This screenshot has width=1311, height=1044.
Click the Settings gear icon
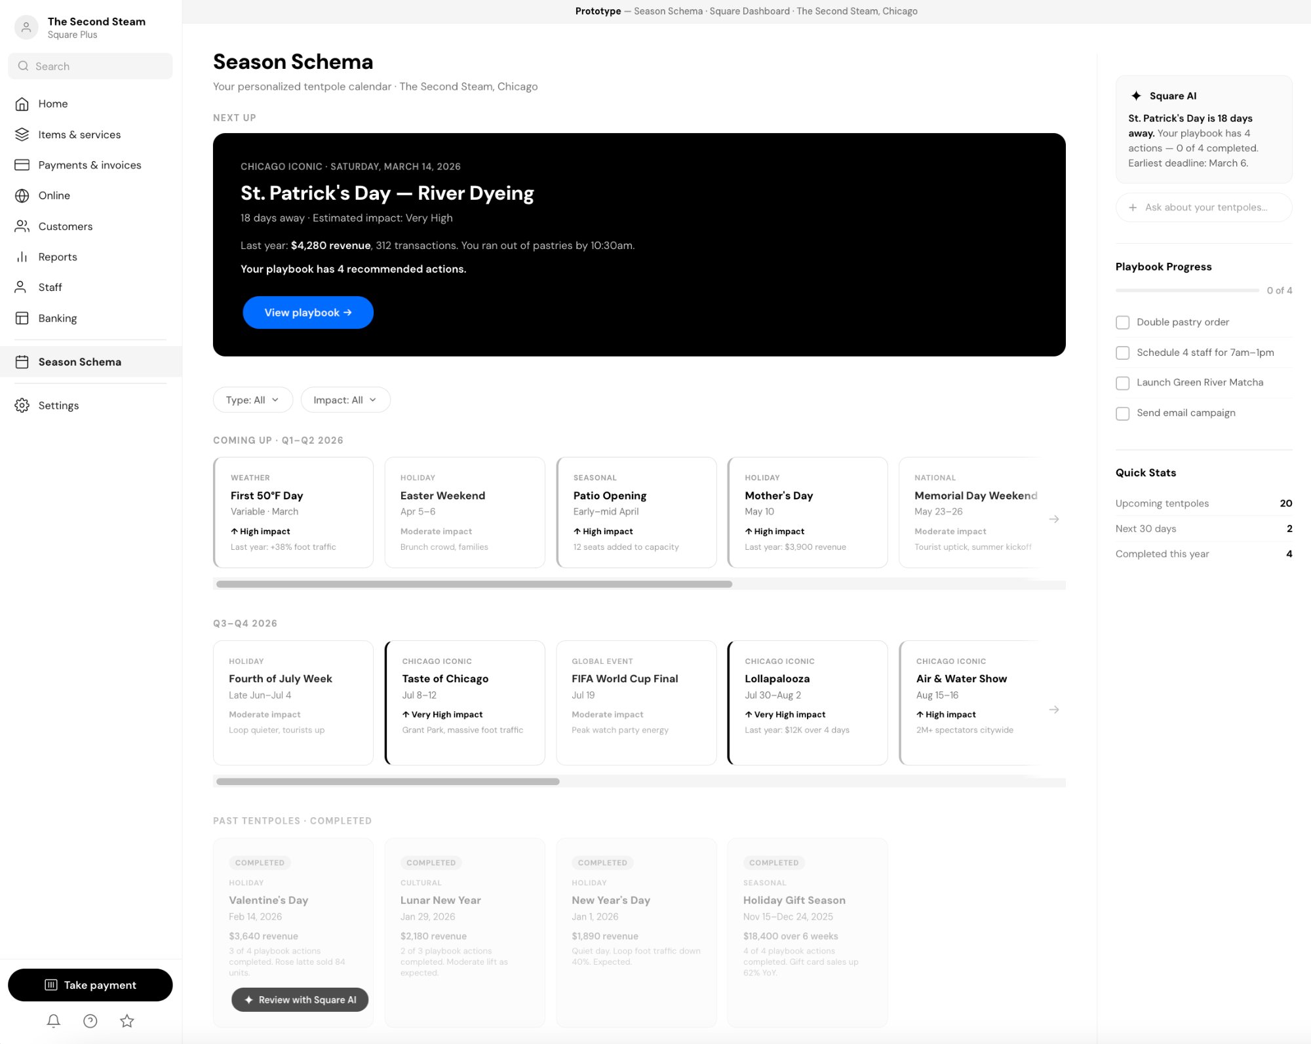pyautogui.click(x=22, y=405)
